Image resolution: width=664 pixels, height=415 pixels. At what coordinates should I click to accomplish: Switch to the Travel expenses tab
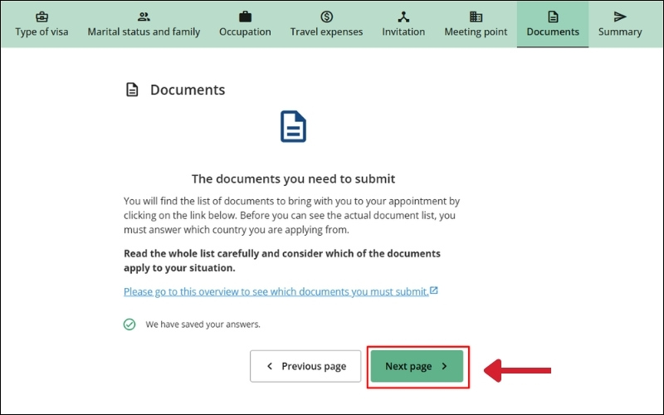coord(326,32)
